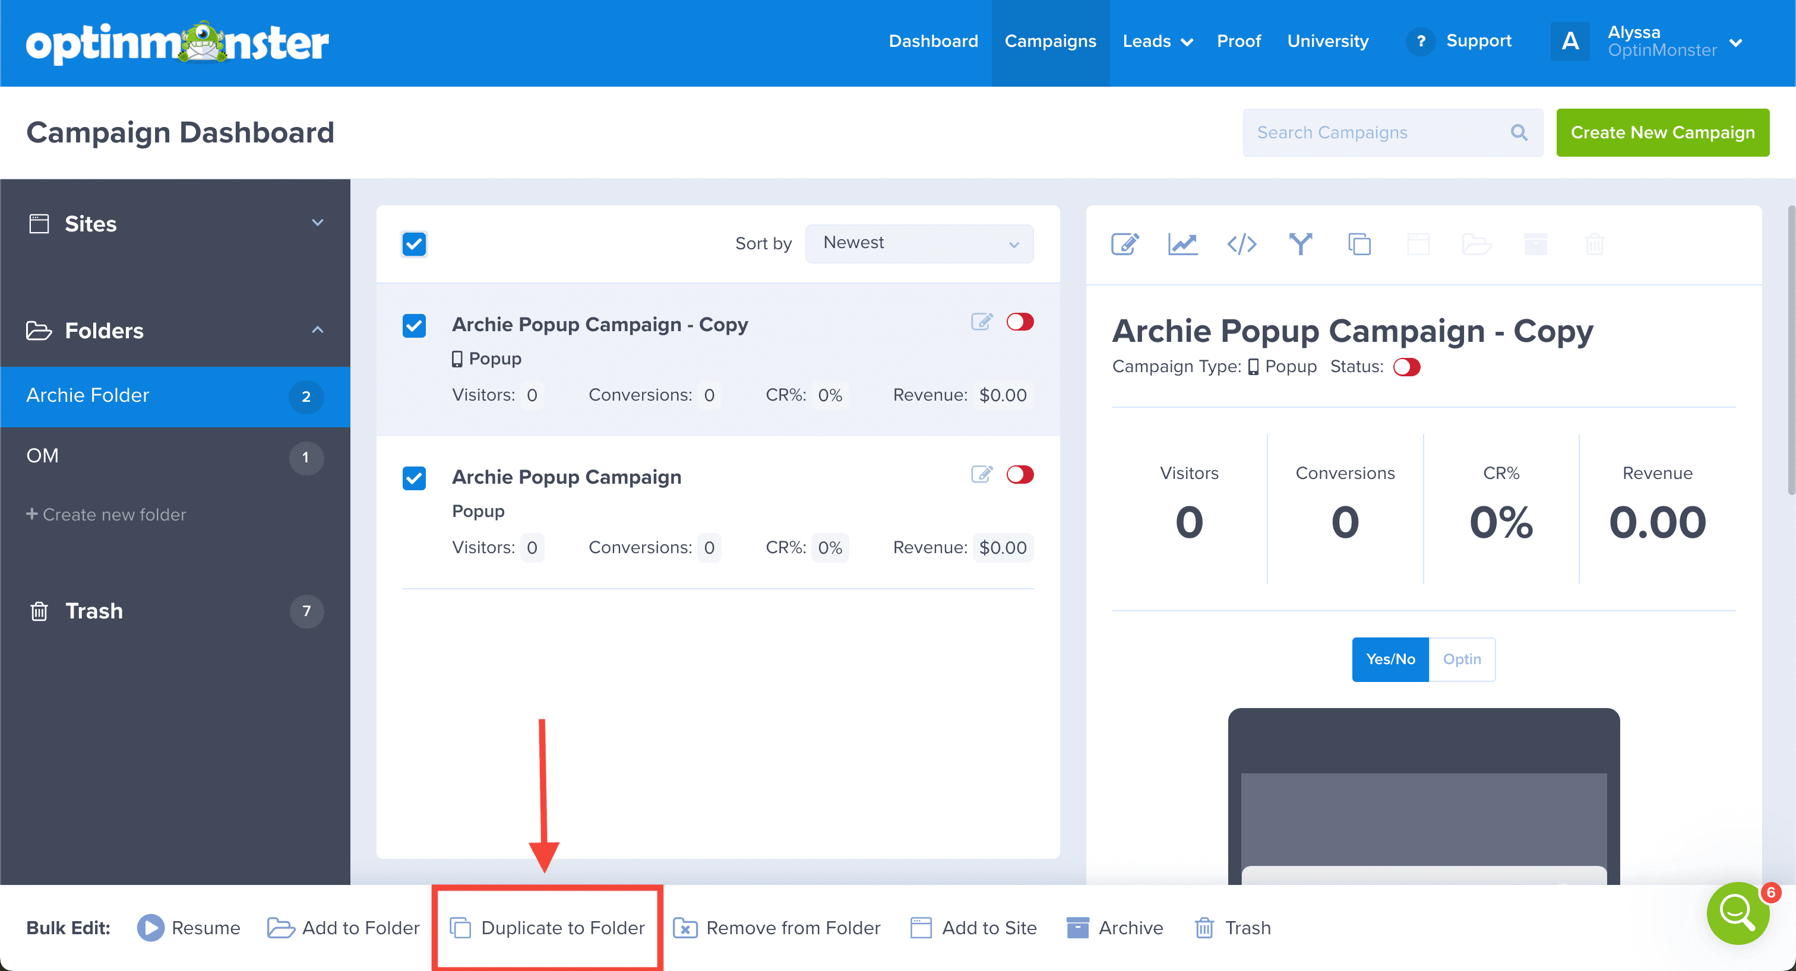
Task: Uncheck the select-all campaigns checkbox
Action: point(414,244)
